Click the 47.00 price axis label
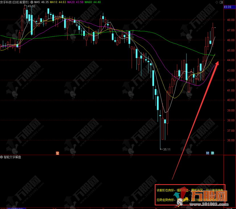The width and height of the screenshot is (236, 209). [231, 30]
